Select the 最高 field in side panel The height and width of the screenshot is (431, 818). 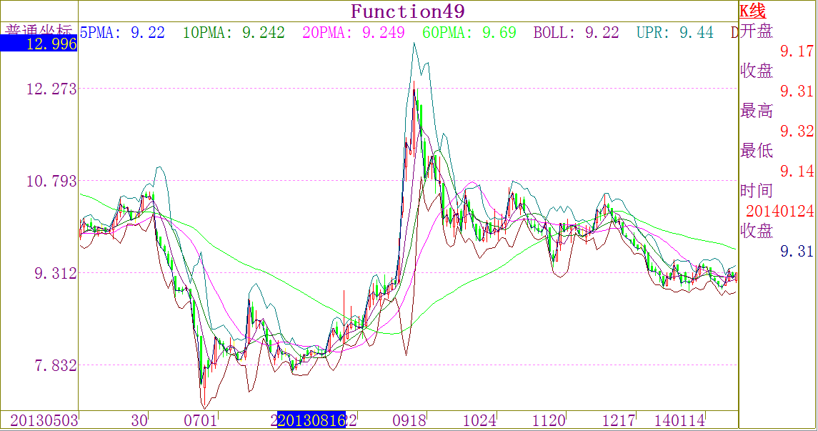click(x=757, y=111)
